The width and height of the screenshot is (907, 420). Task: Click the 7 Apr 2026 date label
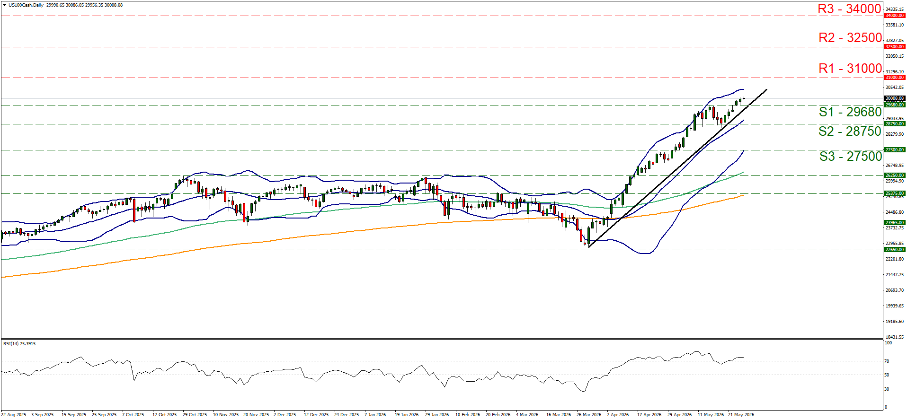tap(618, 415)
